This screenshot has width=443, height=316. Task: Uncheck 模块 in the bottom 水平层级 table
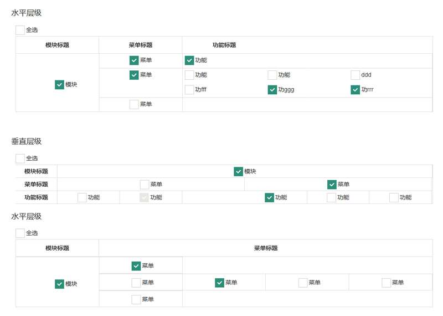point(60,284)
